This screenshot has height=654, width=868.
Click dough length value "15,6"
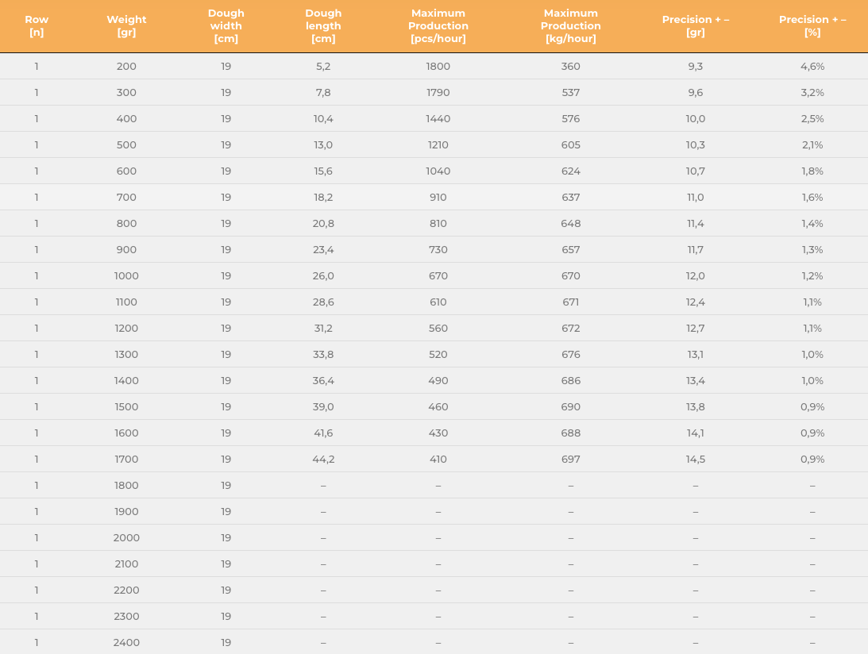coord(323,171)
